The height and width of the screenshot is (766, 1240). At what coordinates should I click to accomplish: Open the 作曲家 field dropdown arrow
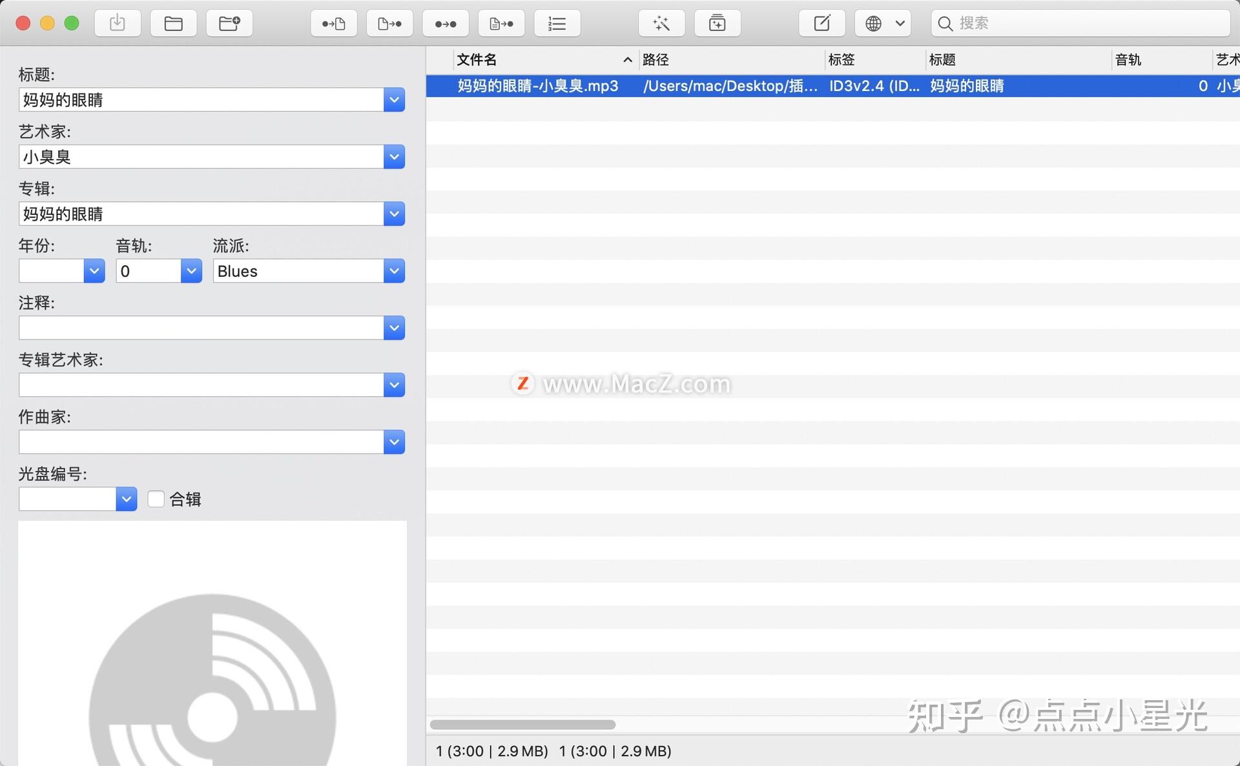(x=394, y=442)
